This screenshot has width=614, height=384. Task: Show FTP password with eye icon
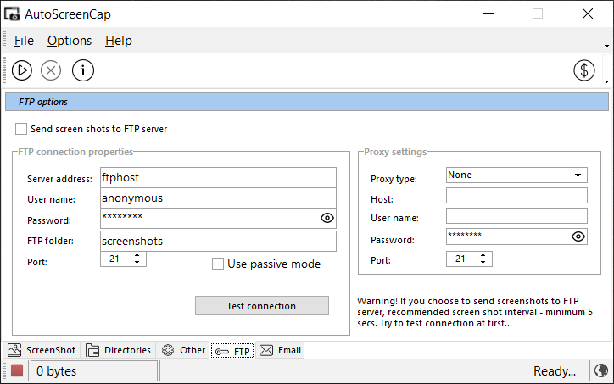pos(327,218)
